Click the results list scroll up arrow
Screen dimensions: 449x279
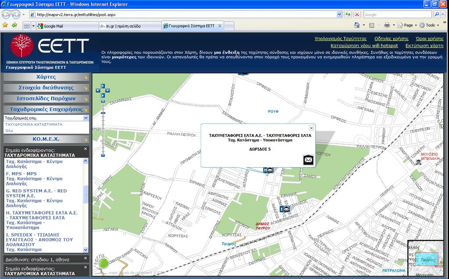[86, 161]
